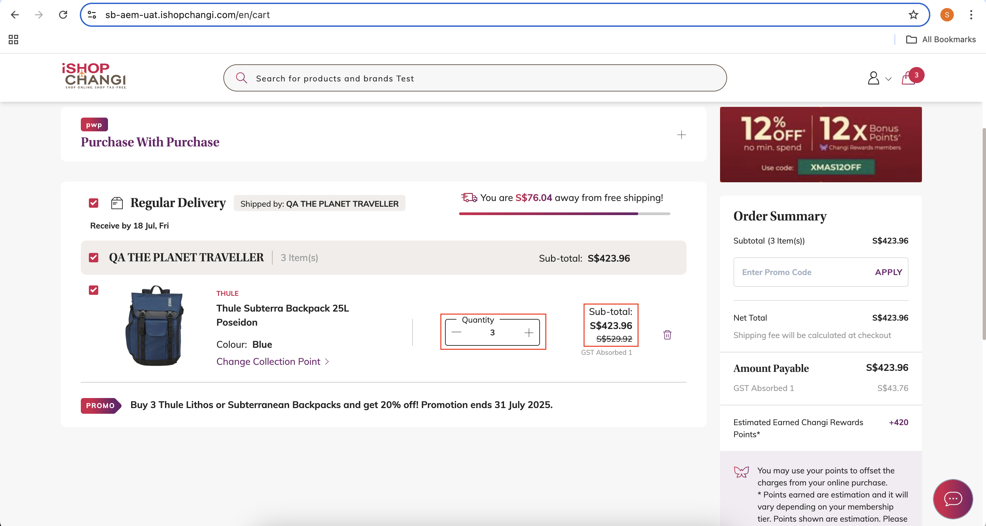Open the All Bookmarks folder
Image resolution: width=986 pixels, height=526 pixels.
tap(941, 40)
